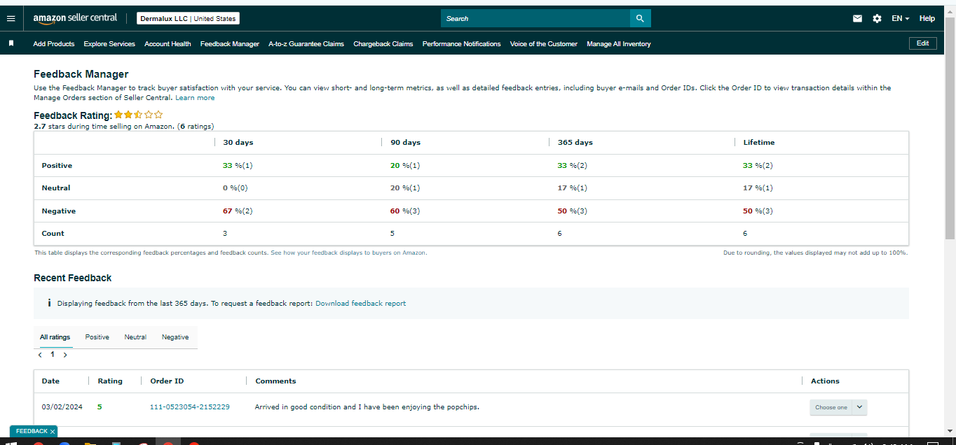Switch to the Positive tab
Screen dimensions: 956x445
(x=97, y=337)
